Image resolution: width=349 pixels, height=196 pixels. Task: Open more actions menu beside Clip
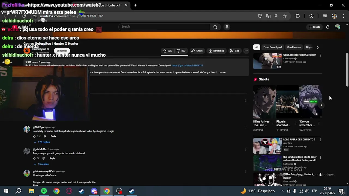tap(246, 51)
